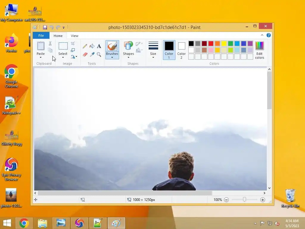305x229 pixels.
Task: Click the Cut scissors icon
Action: [50, 44]
